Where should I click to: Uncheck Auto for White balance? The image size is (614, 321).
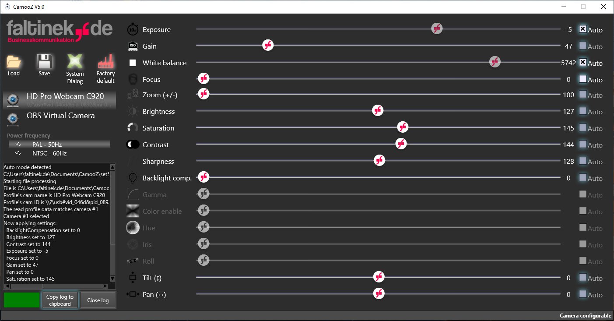[582, 63]
